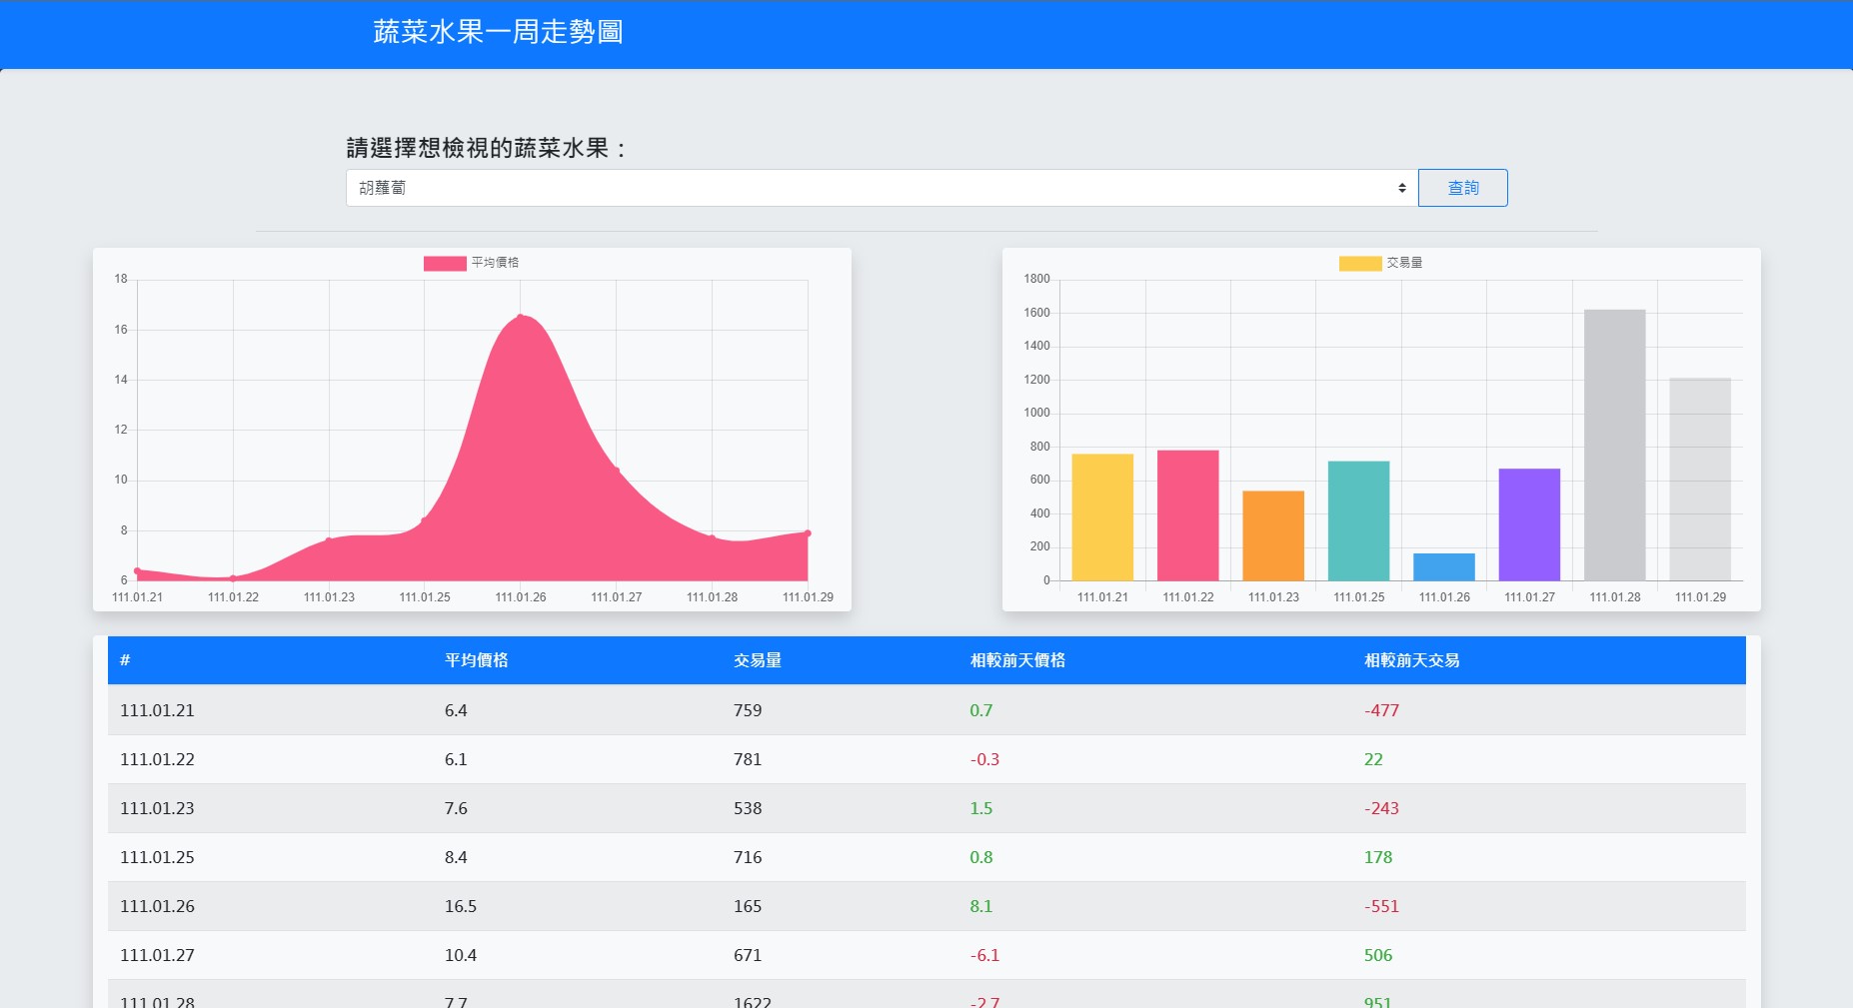Click the green price change 8.1
The height and width of the screenshot is (1008, 1853).
981,906
